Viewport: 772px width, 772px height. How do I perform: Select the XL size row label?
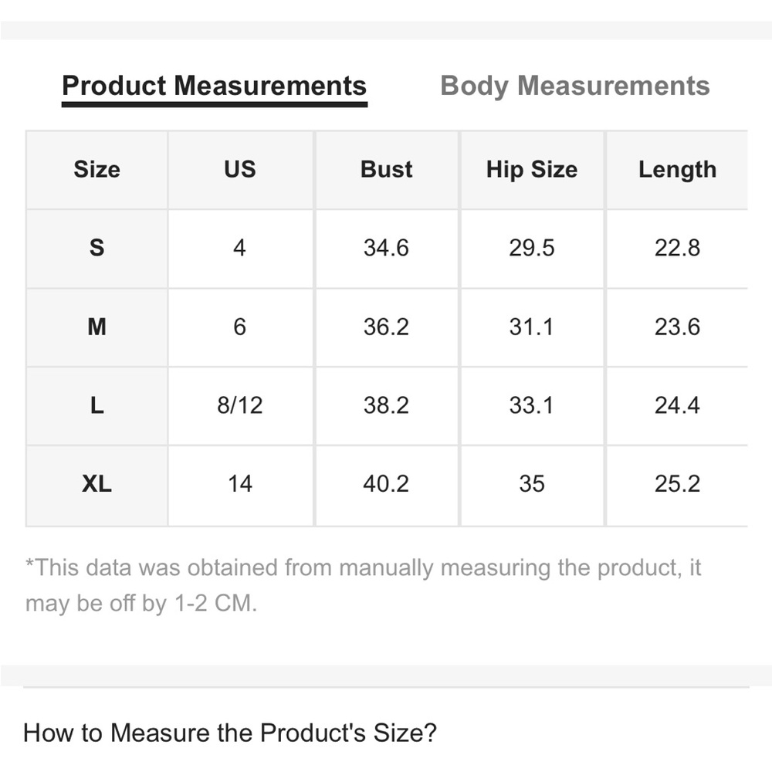tap(96, 484)
